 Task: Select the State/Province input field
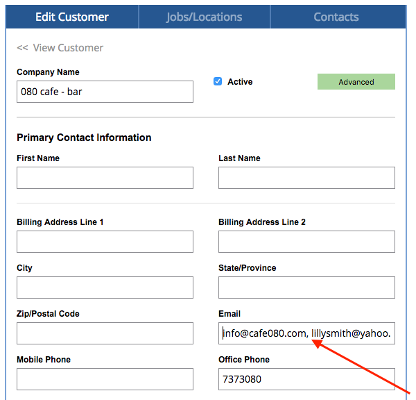306,287
